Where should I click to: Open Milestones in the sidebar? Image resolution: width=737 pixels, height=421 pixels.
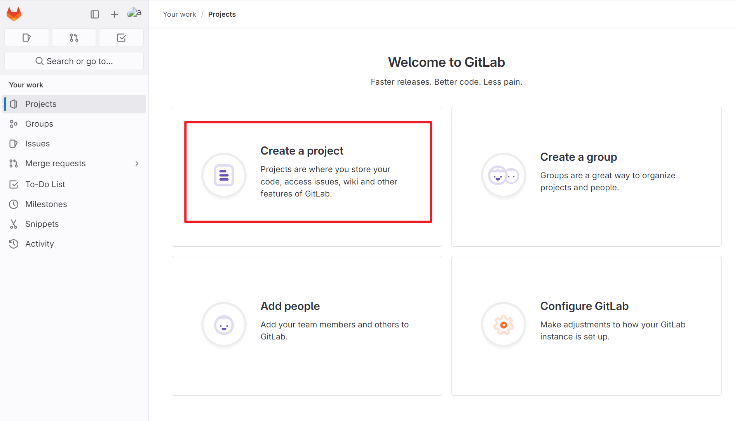pos(74,204)
